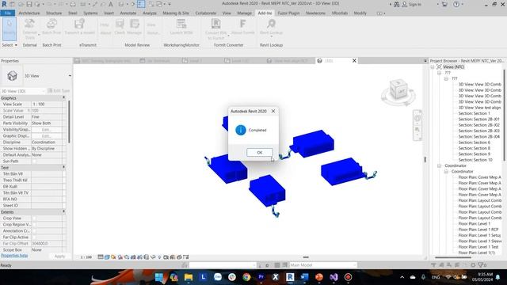Open Visual Studio from the taskbar
The width and height of the screenshot is (507, 285).
[334, 277]
